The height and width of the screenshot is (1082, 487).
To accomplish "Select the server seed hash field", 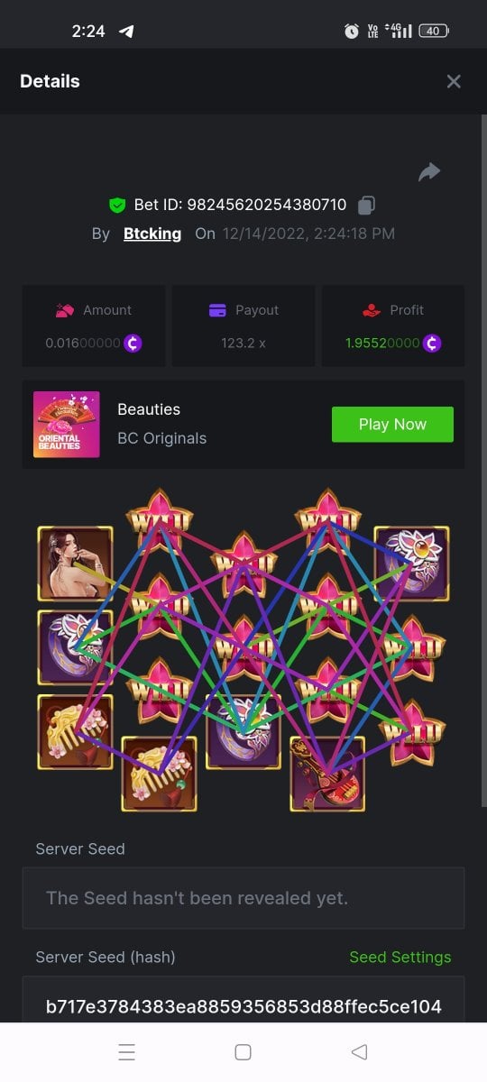I will point(243,1000).
